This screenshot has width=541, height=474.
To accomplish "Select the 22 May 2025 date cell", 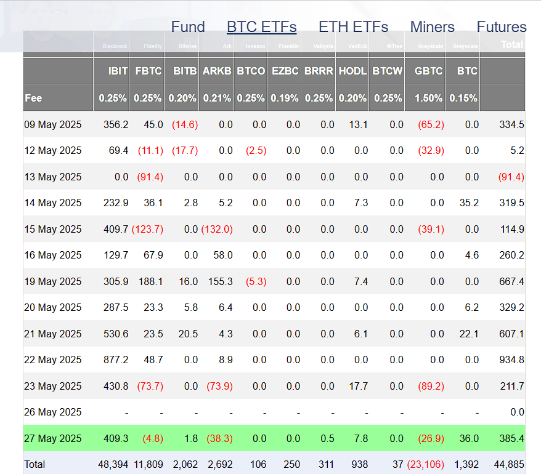I will (53, 360).
